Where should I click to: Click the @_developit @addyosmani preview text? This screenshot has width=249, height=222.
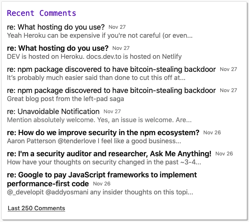click(100, 192)
